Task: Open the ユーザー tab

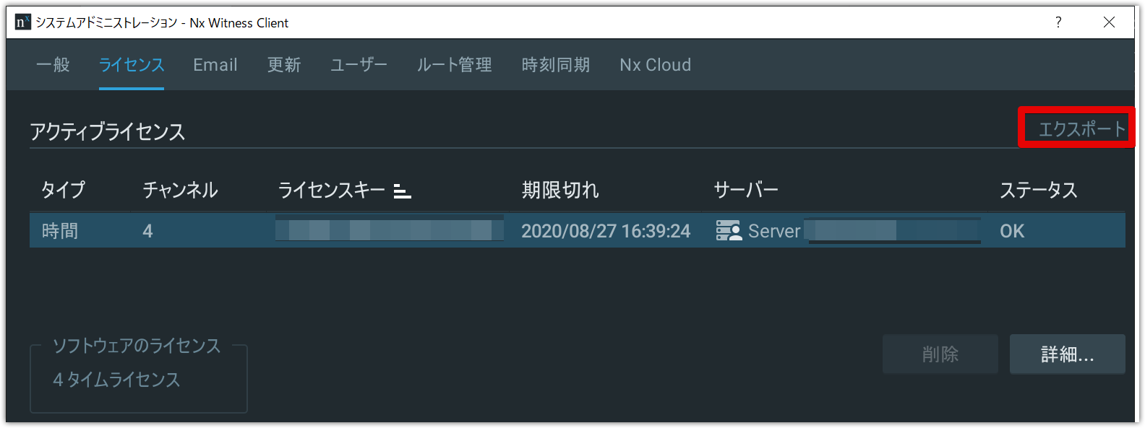Action: 359,65
